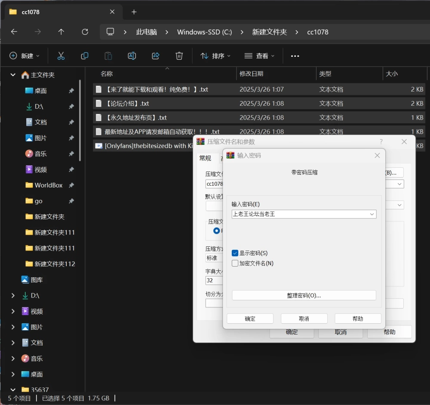Click 帮助 in 输入密码 dialog
The image size is (430, 405).
point(358,319)
